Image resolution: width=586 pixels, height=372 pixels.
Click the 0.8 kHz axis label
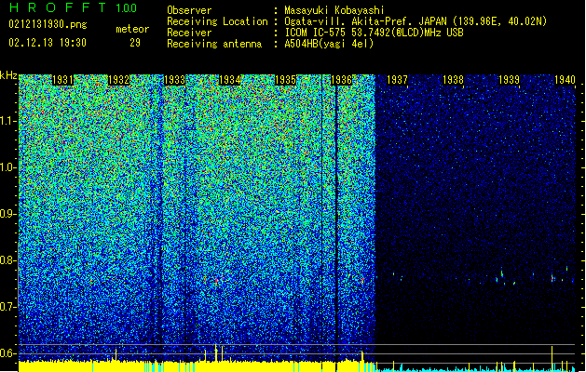tap(8, 260)
